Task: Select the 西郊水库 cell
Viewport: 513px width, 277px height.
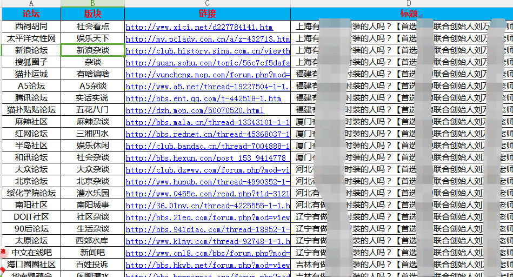Action: (92, 241)
